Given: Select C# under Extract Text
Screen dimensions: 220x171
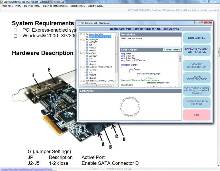Looking at the screenshot, I should click(x=91, y=59).
